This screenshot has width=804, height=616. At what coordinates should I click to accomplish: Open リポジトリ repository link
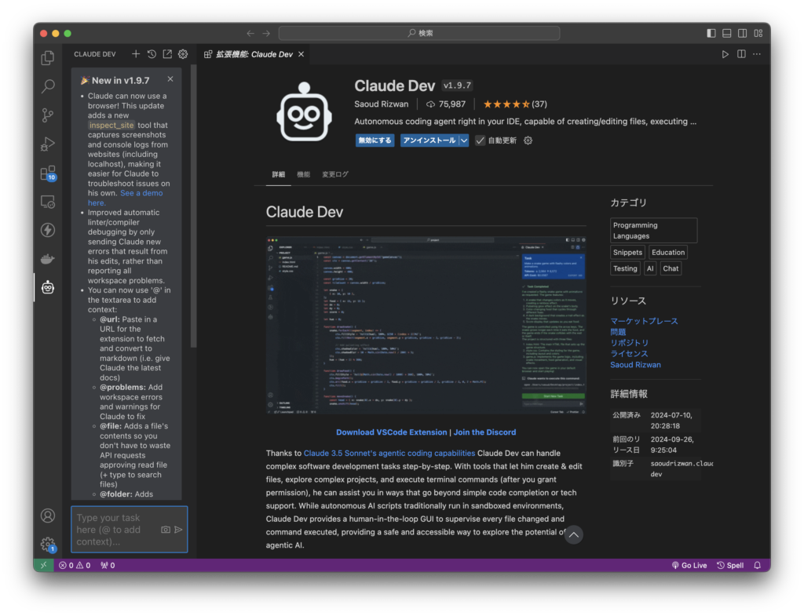click(629, 343)
